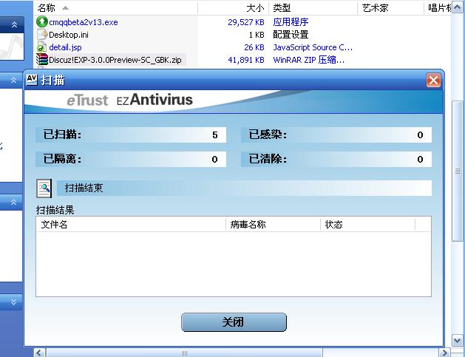The height and width of the screenshot is (357, 465).
Task: Click the 已清除 count field
Action: pos(336,159)
